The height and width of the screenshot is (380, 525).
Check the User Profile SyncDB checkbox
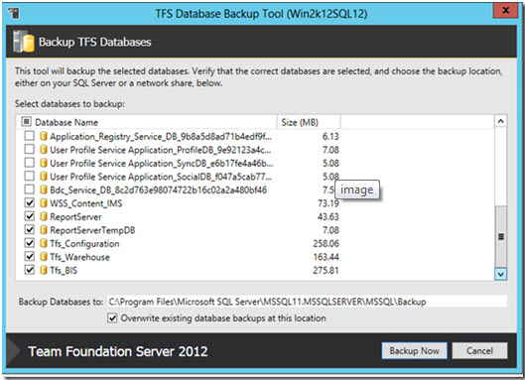tap(30, 163)
